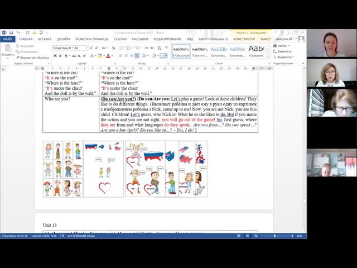
Task: Toggle subscript formatting
Action: [79, 56]
